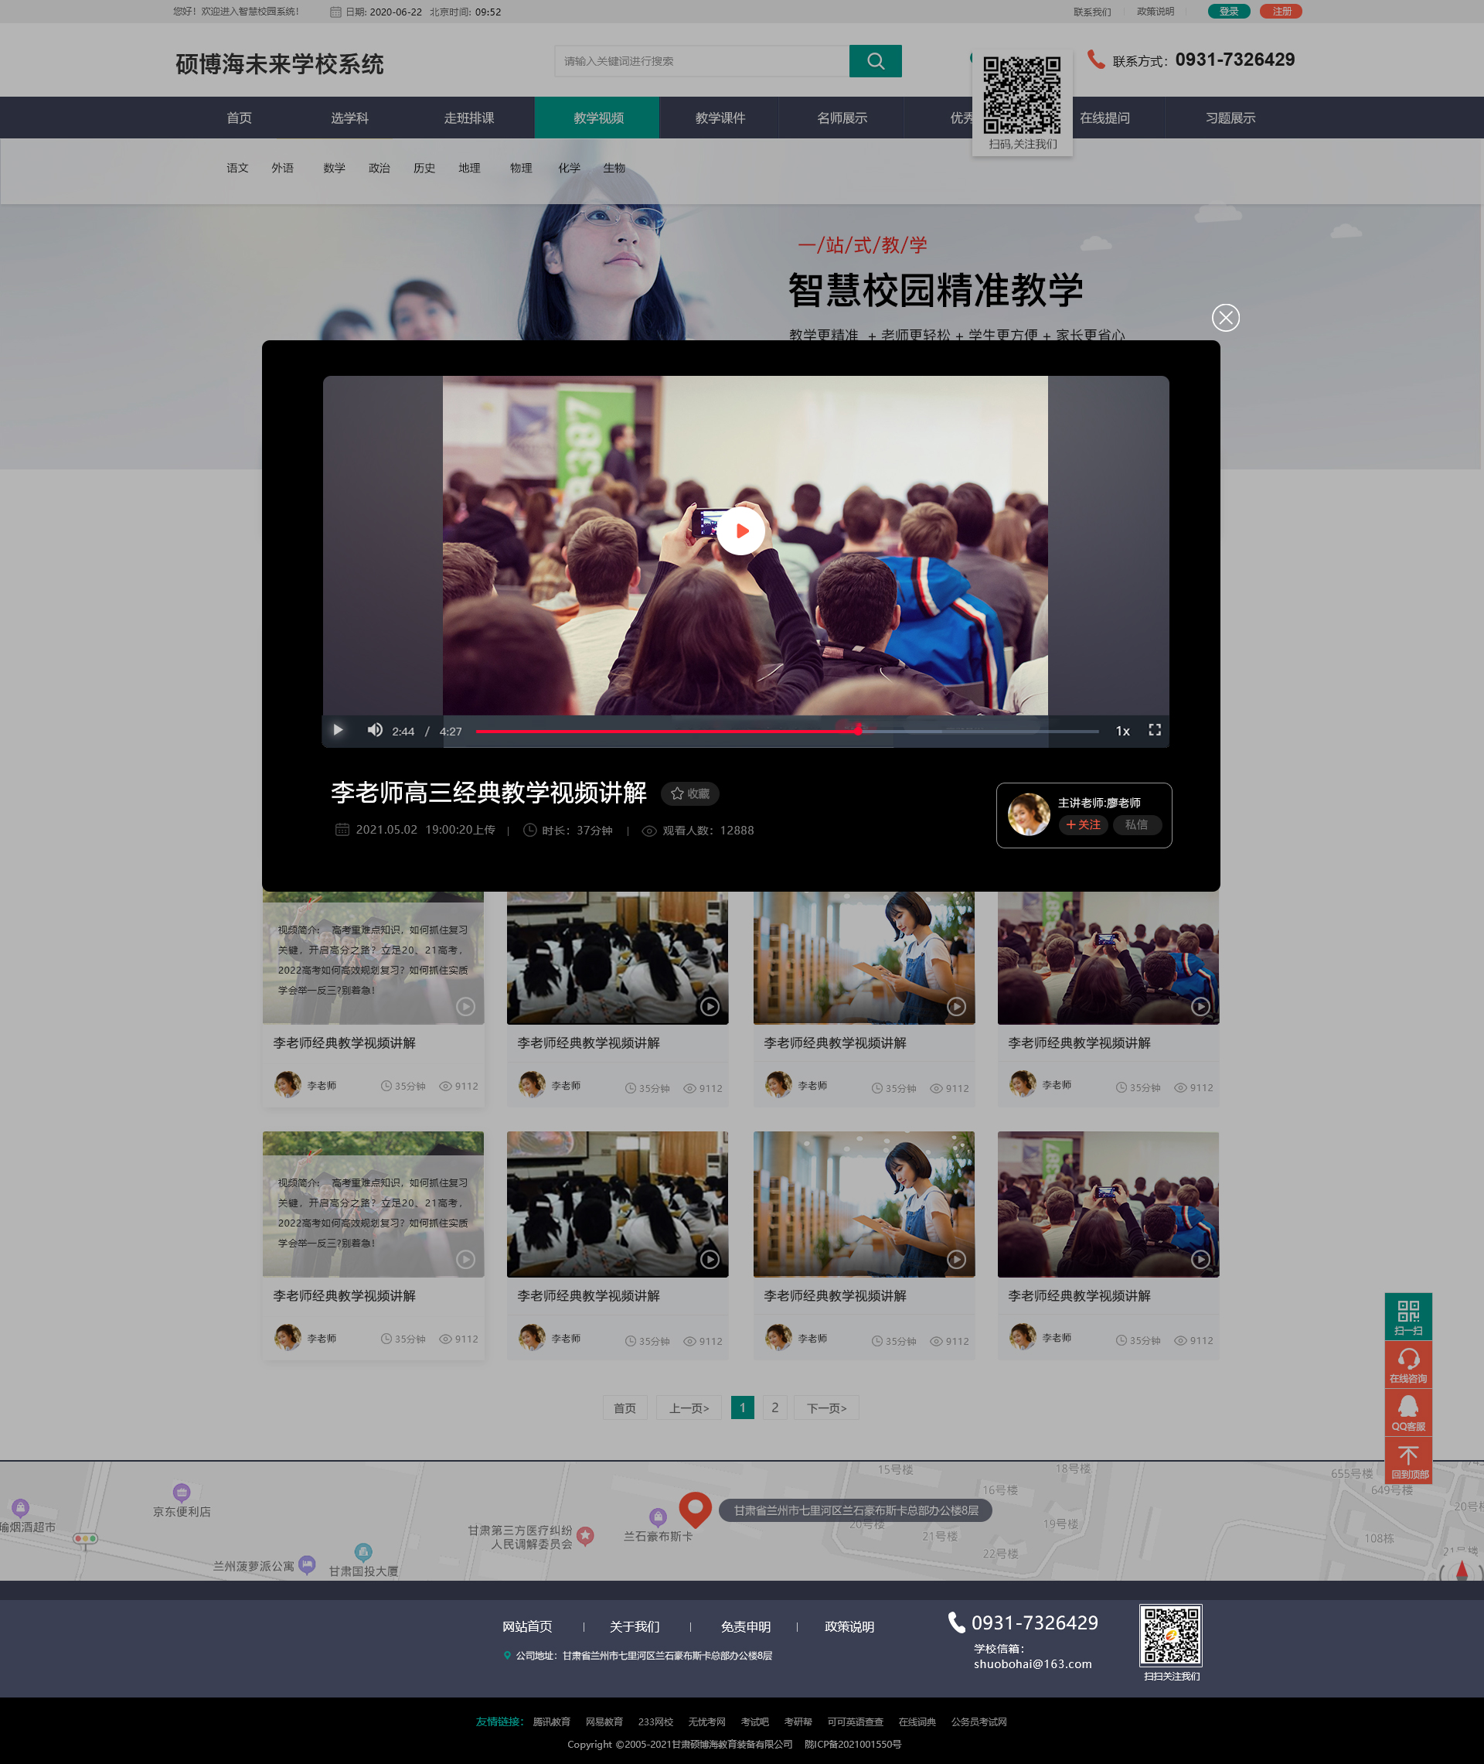1484x1764 pixels.
Task: Go to page 2 in pagination
Action: pyautogui.click(x=774, y=1407)
